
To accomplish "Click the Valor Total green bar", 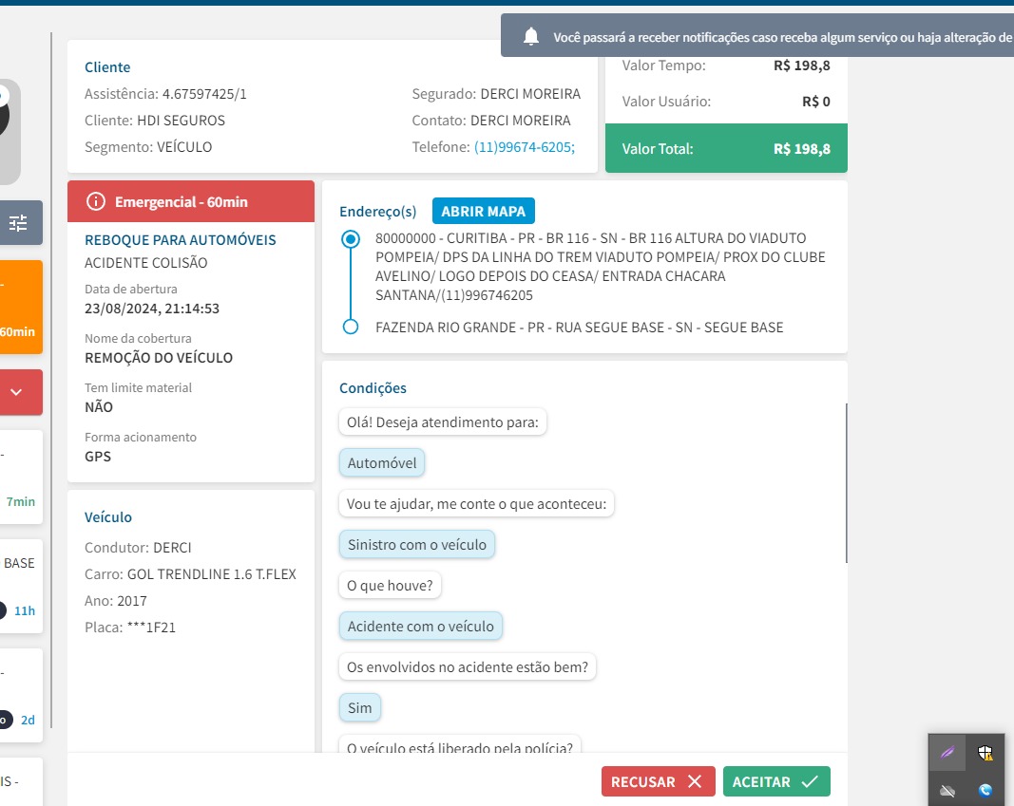I will (x=726, y=148).
